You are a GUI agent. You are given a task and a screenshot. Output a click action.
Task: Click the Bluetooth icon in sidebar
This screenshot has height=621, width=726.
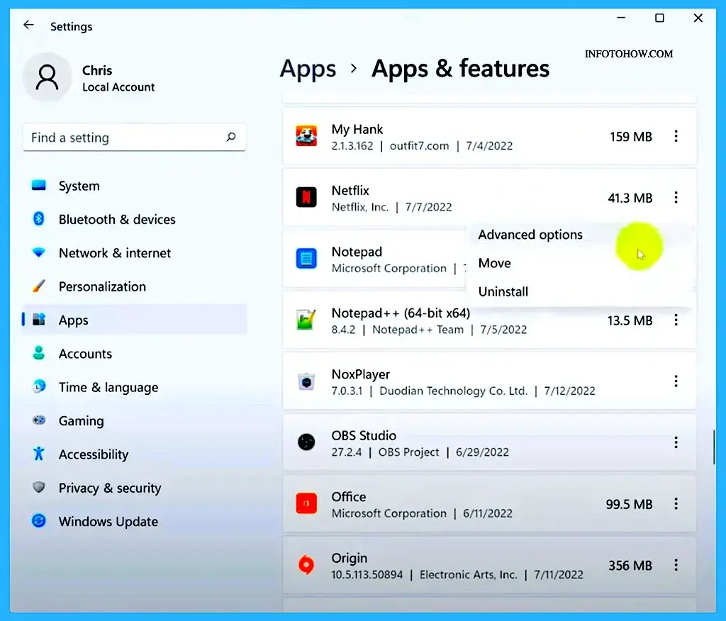click(x=39, y=219)
